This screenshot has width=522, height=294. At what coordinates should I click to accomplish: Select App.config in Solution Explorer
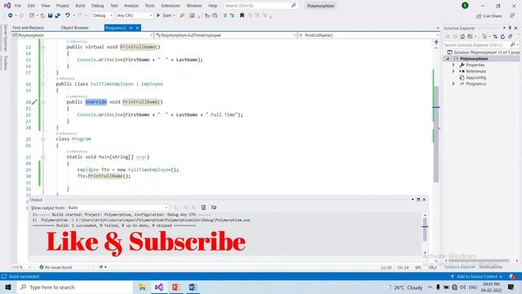(476, 78)
